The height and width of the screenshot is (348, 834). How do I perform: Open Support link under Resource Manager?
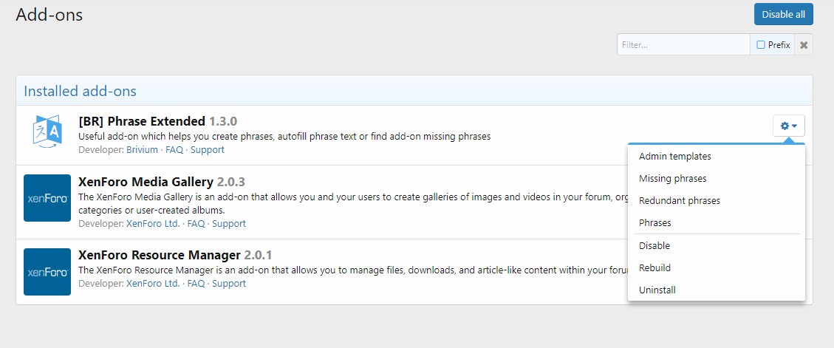click(x=229, y=284)
